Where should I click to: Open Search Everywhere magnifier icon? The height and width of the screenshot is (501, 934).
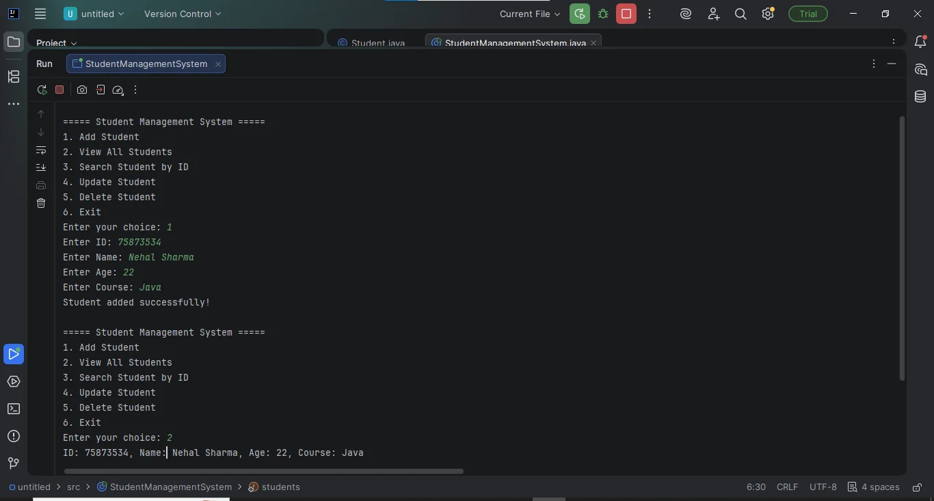[740, 14]
